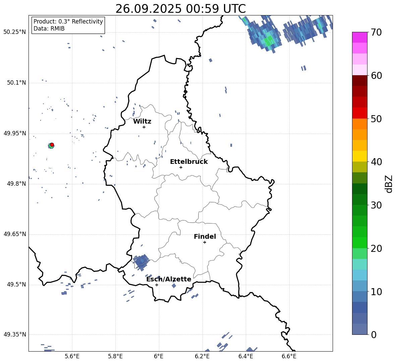Click the Esch/Alzette station cross marker
Viewport: 397px width, 363px height.
tap(157, 285)
